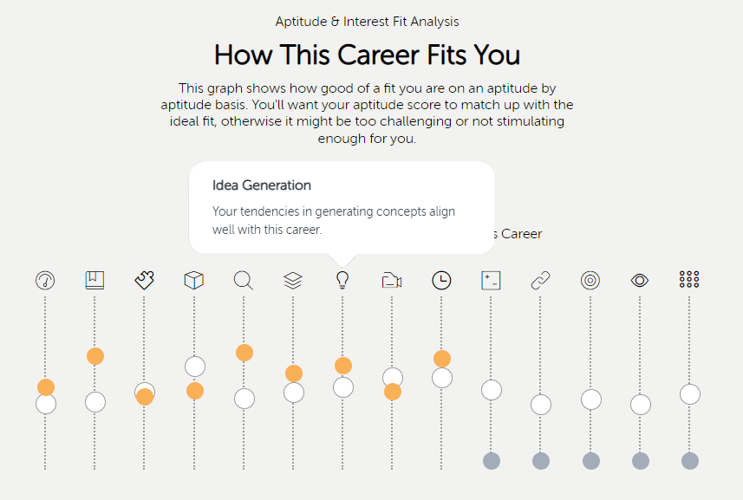Click the video camera aptitude icon

click(392, 279)
